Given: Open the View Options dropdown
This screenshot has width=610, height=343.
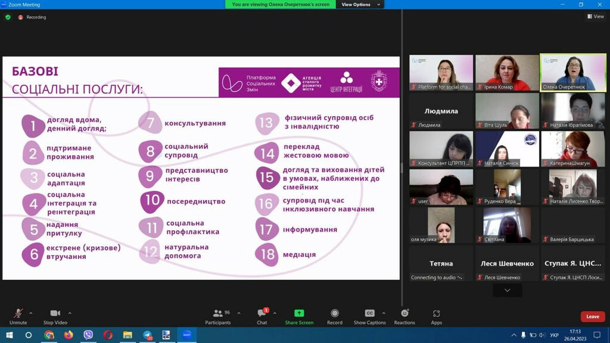Looking at the screenshot, I should pyautogui.click(x=360, y=5).
